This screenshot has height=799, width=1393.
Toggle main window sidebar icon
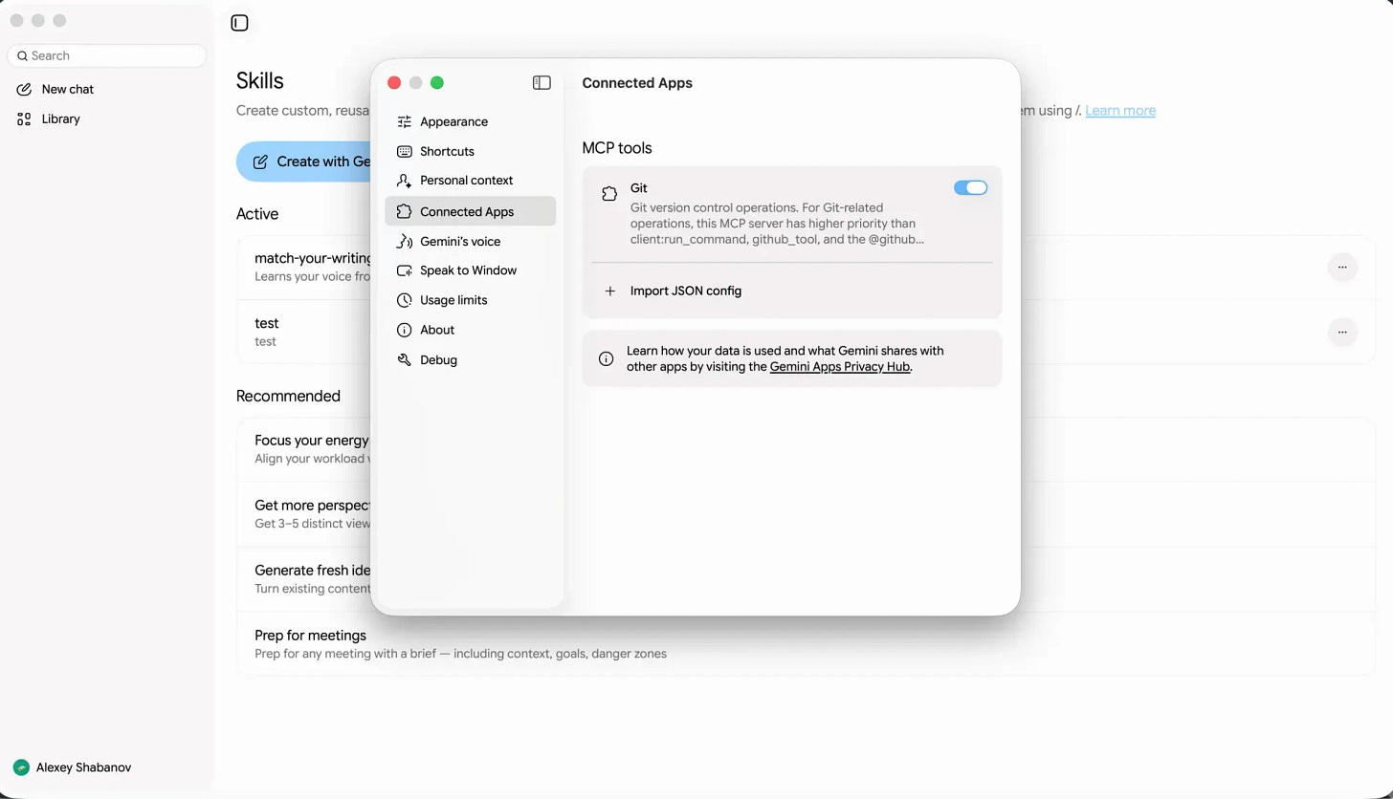239,23
